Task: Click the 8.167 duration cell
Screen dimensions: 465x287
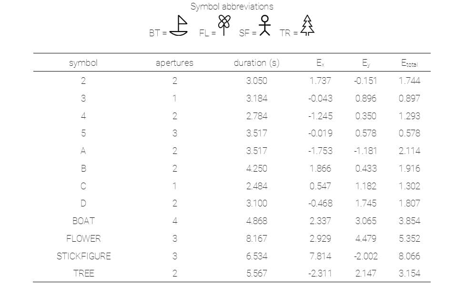Action: 256,238
